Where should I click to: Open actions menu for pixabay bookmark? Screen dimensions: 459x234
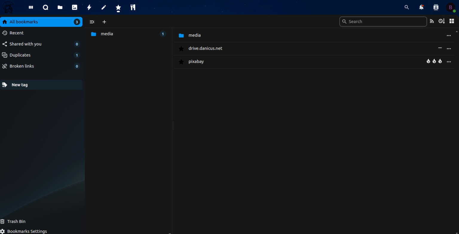point(449,62)
